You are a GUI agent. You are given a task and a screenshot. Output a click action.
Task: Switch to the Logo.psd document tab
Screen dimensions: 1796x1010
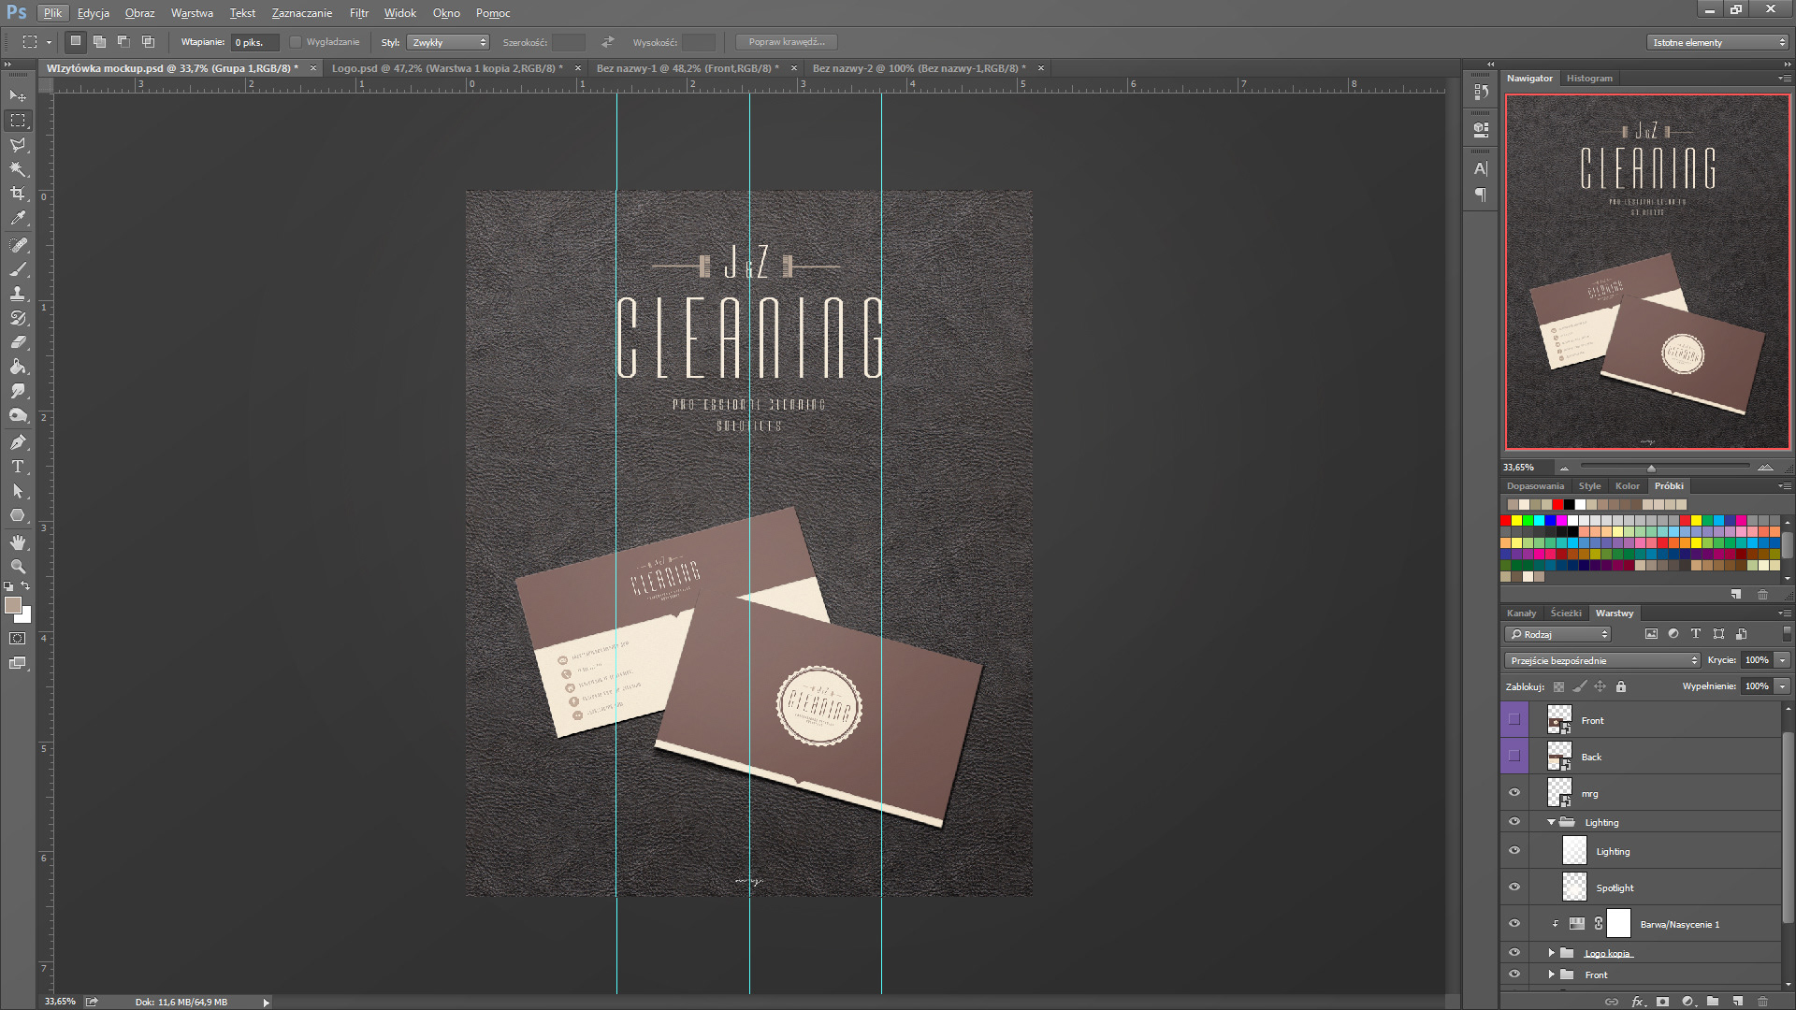tap(447, 68)
